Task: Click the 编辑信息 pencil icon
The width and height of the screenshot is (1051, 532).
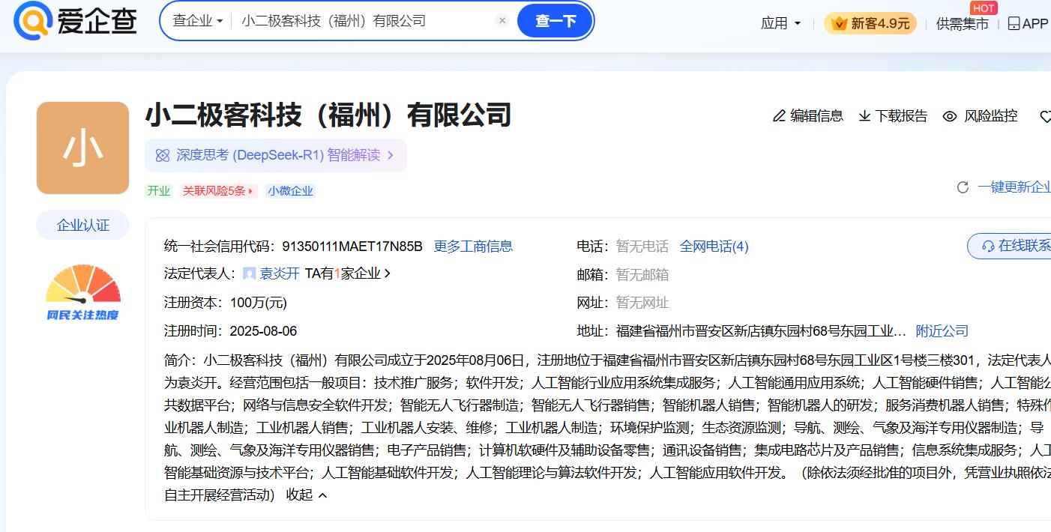Action: tap(780, 116)
